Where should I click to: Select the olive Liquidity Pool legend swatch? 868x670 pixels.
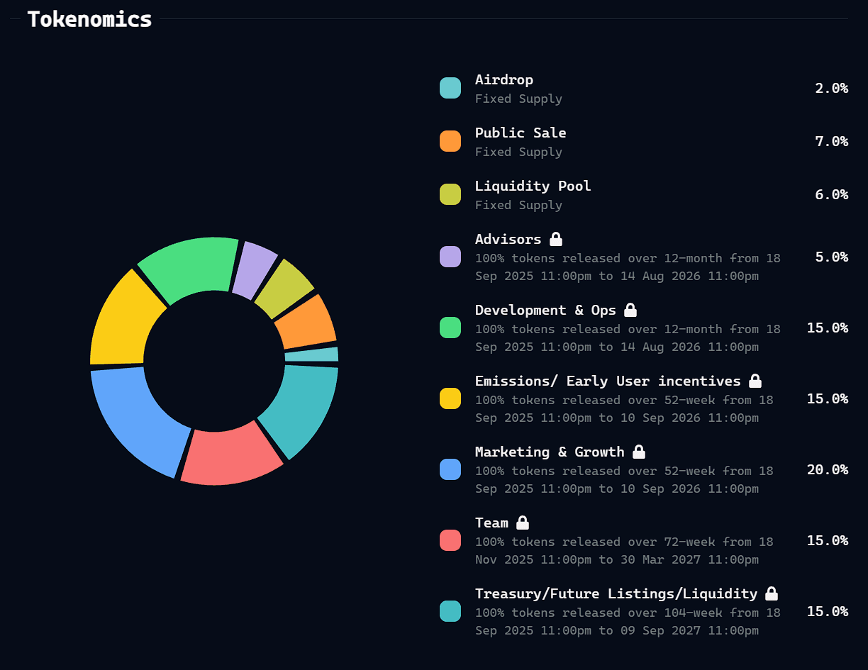[450, 194]
